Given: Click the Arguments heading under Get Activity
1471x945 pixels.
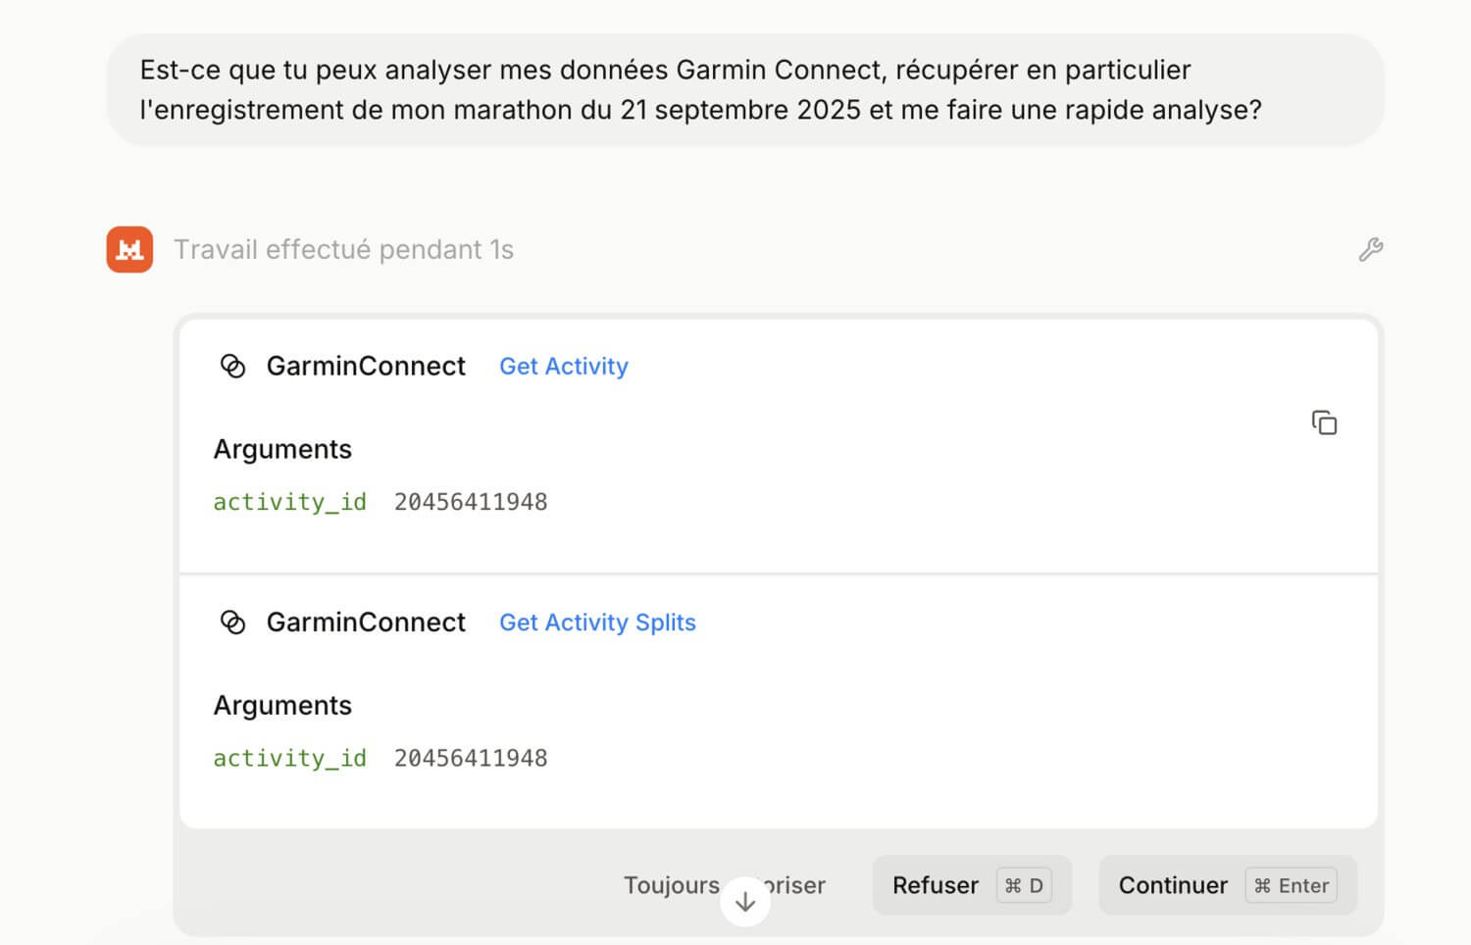Looking at the screenshot, I should [282, 449].
